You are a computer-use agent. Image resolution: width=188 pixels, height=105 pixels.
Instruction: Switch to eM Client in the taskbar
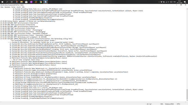(x=36, y=2)
